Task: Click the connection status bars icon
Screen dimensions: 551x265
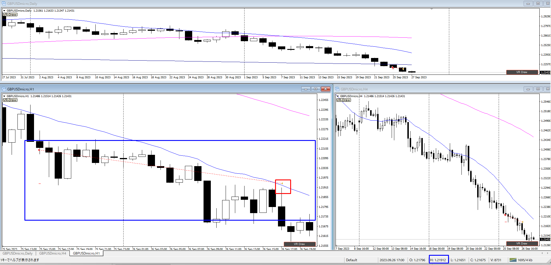Action: point(513,260)
